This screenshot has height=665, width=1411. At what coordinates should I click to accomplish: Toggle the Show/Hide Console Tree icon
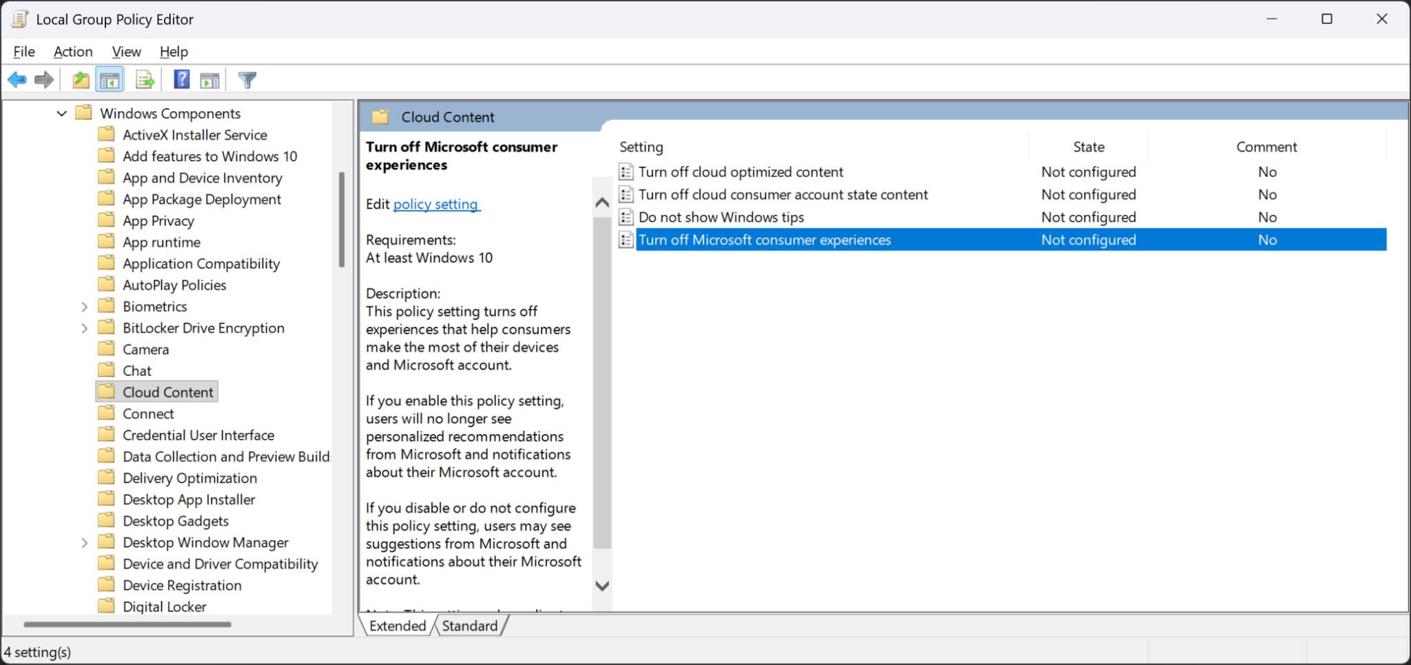110,81
